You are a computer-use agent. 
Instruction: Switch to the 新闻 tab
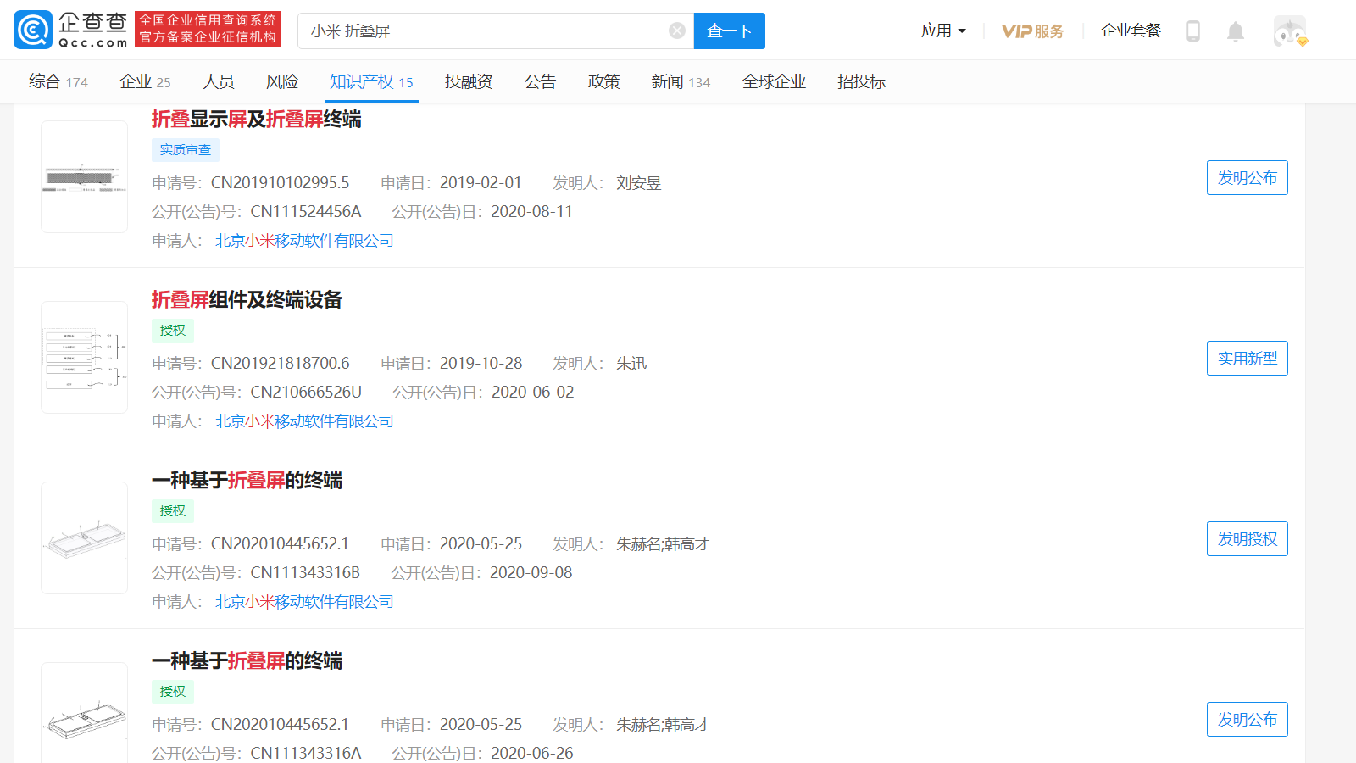click(x=680, y=81)
